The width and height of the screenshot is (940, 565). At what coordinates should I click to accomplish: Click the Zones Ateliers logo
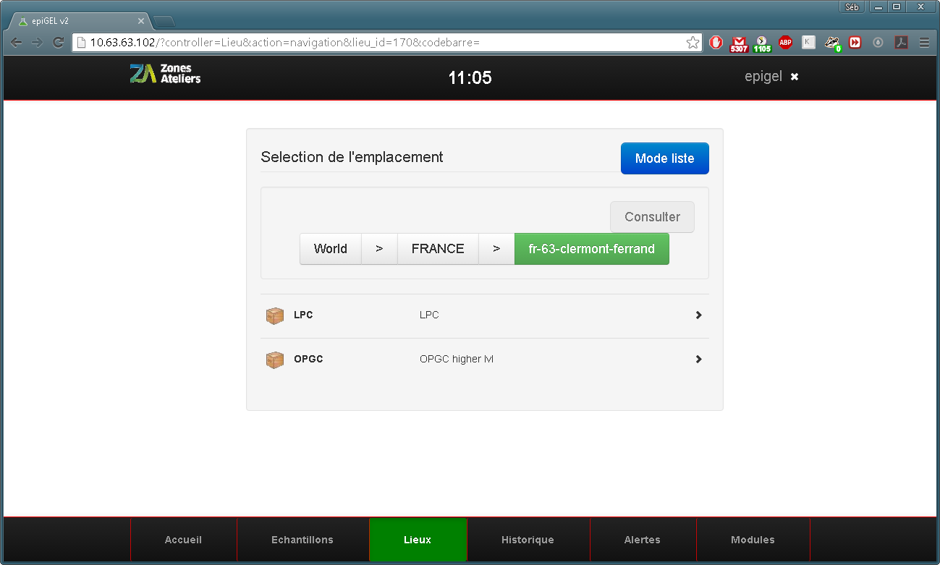pyautogui.click(x=166, y=74)
